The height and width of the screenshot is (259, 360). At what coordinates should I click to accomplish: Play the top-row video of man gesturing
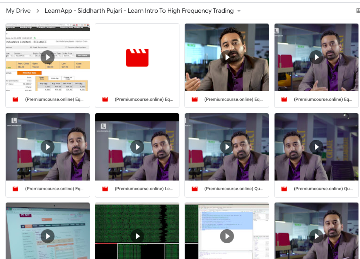pyautogui.click(x=227, y=57)
